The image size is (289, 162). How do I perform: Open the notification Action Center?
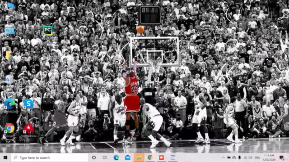point(281,157)
